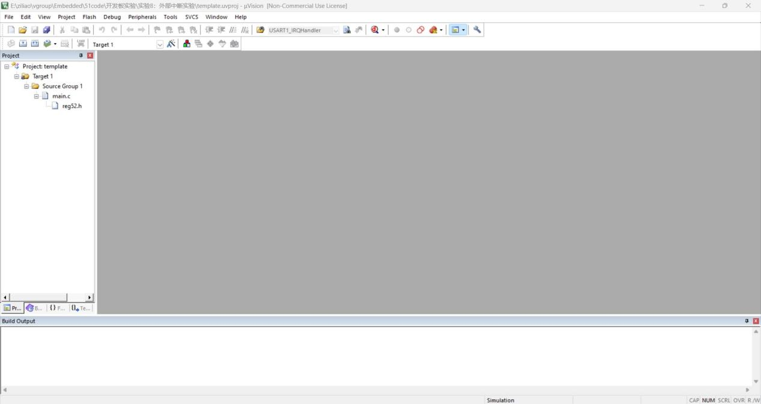The height and width of the screenshot is (404, 761).
Task: Switch to the Books tab in Project panel
Action: pos(34,308)
